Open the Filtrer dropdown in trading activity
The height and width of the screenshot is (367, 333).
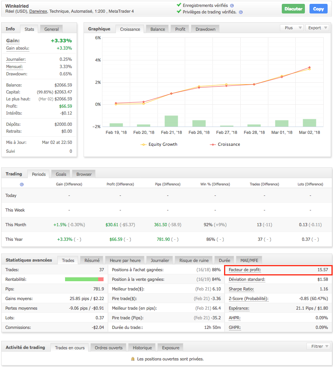click(x=318, y=346)
